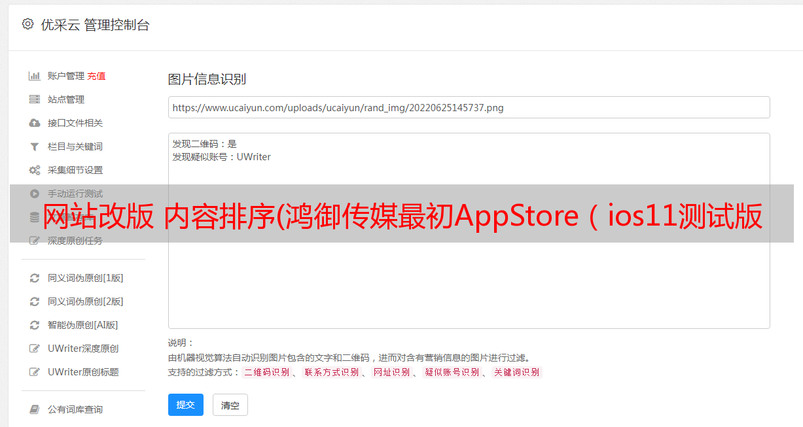
Task: Click the image URL input field
Action: click(x=469, y=107)
